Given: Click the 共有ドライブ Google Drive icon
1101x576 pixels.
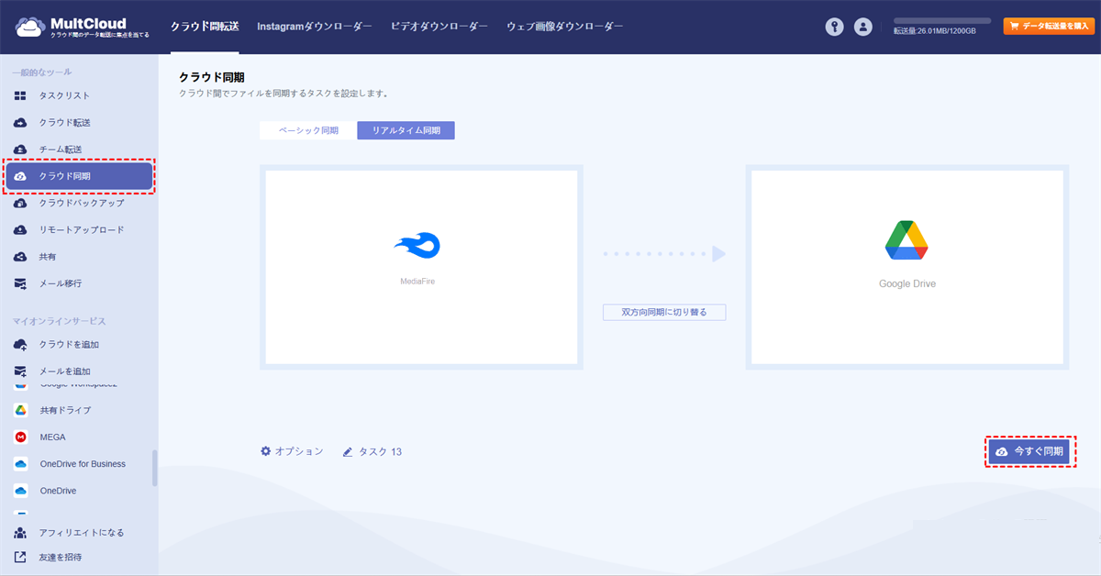Looking at the screenshot, I should pyautogui.click(x=20, y=410).
